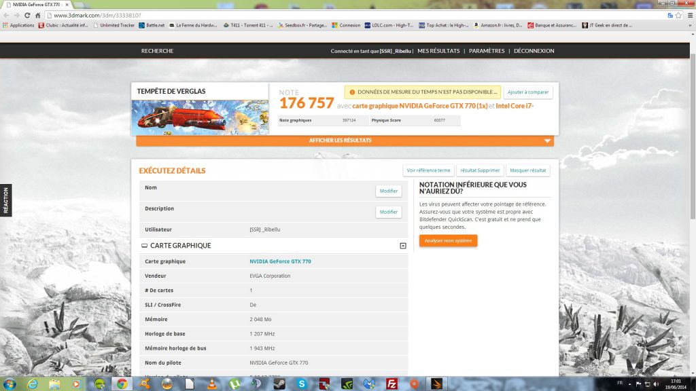Screen dimensions: 696x391
Task: Click the browser forward arrow
Action: 16,15
